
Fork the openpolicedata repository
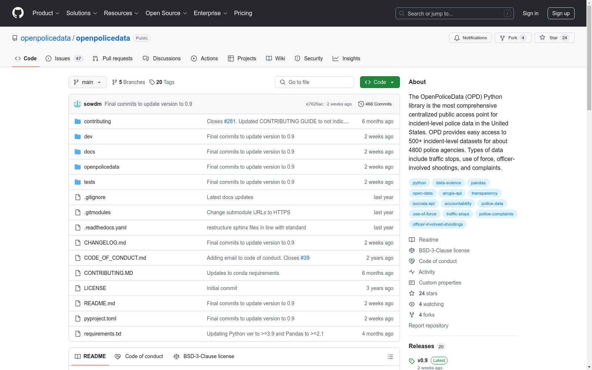tap(513, 38)
